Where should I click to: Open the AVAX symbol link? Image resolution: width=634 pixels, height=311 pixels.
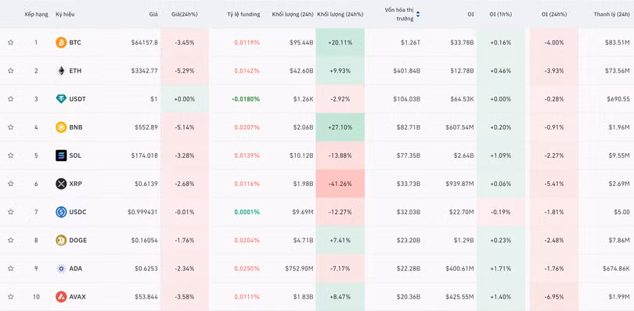click(x=77, y=297)
